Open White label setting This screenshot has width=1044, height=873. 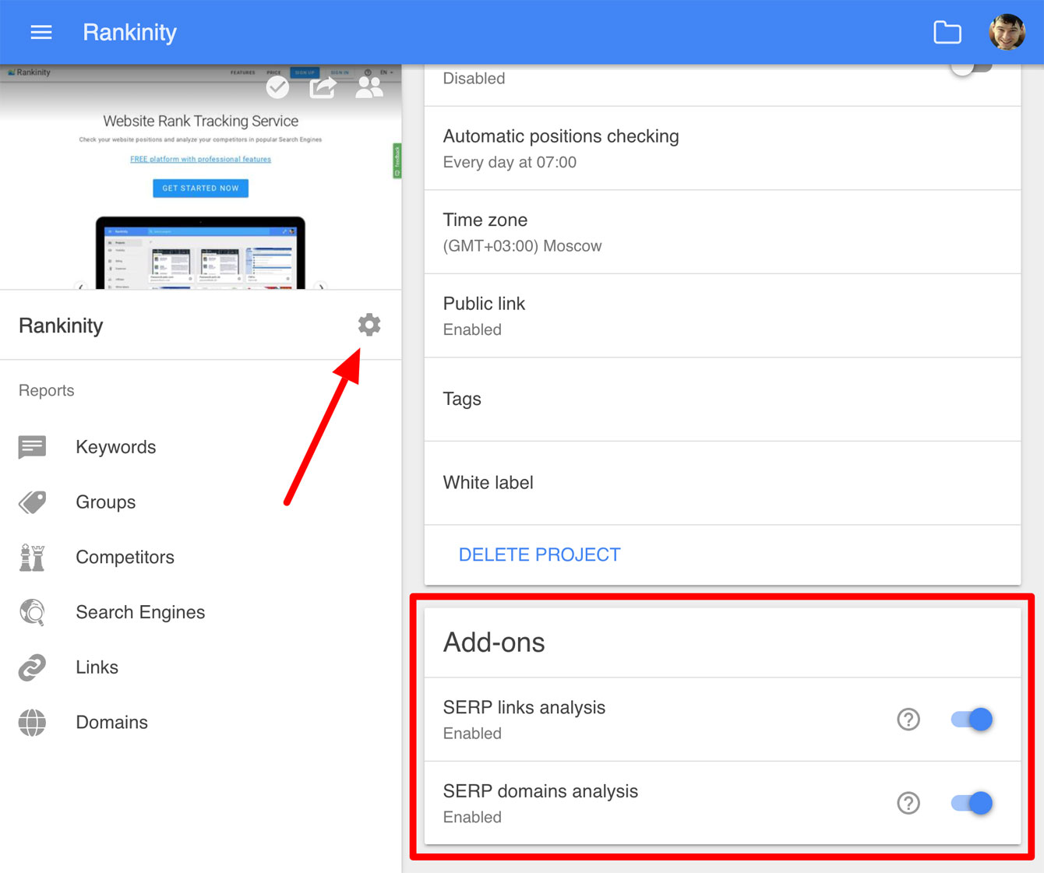point(722,483)
